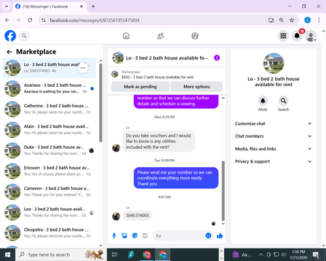Search in conversation using magnifier icon

pos(284,100)
